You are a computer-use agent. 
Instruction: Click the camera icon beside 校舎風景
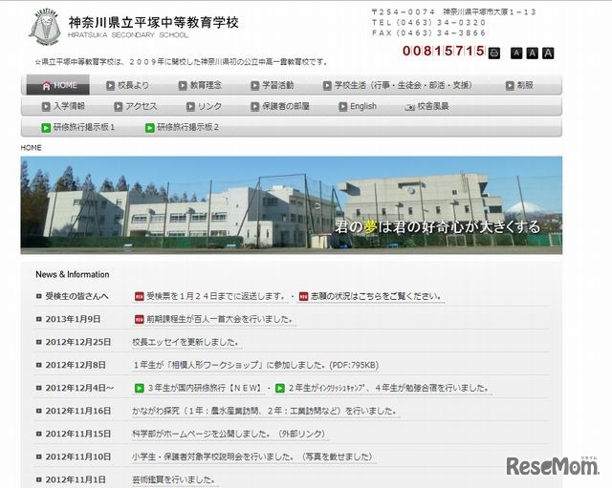coord(410,107)
